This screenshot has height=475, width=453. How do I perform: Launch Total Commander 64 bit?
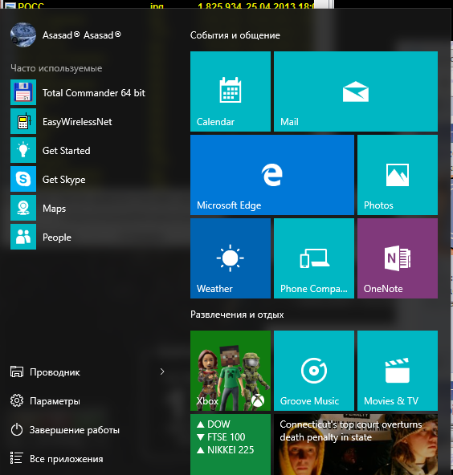pos(94,93)
